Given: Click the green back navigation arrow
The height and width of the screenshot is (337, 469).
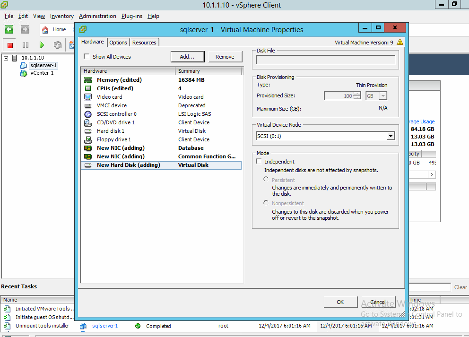Looking at the screenshot, I should (9, 29).
